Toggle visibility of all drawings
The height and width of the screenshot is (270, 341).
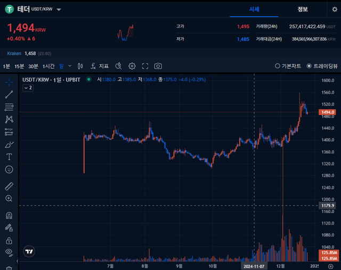pos(9,252)
